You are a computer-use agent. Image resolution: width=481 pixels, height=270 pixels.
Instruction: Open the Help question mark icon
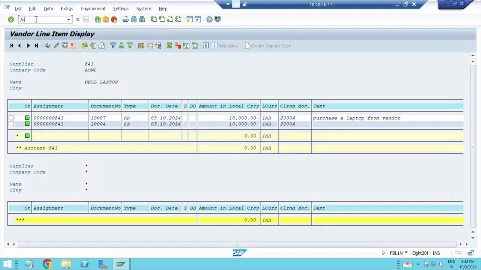(209, 19)
